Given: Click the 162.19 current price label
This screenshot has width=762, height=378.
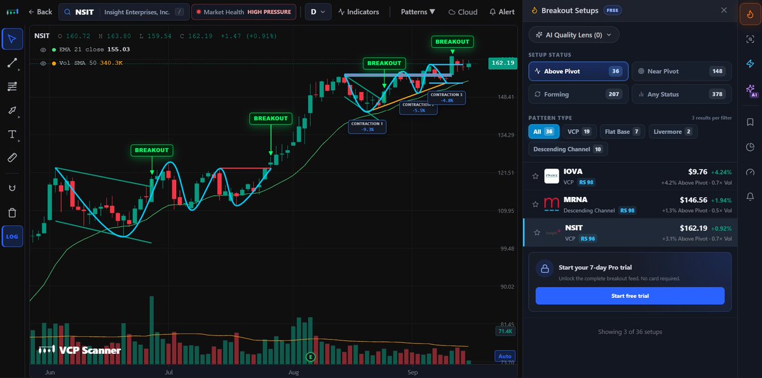Looking at the screenshot, I should pyautogui.click(x=503, y=63).
